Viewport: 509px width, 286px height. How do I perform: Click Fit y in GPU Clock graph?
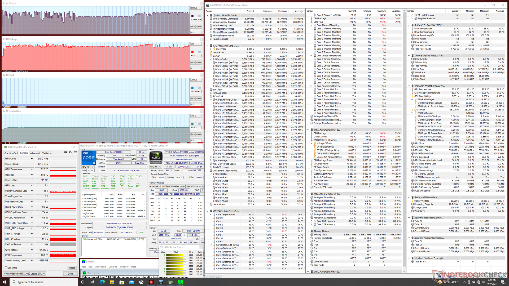pos(193,99)
